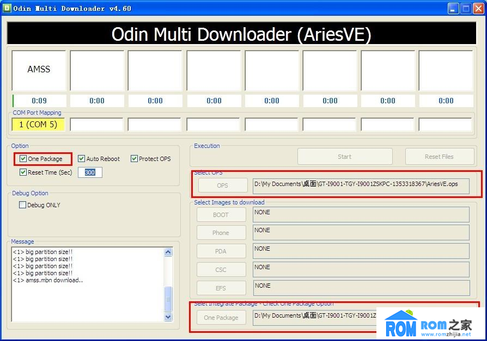Click the Phone path field showing NONE
This screenshot has width=487, height=341.
361,233
